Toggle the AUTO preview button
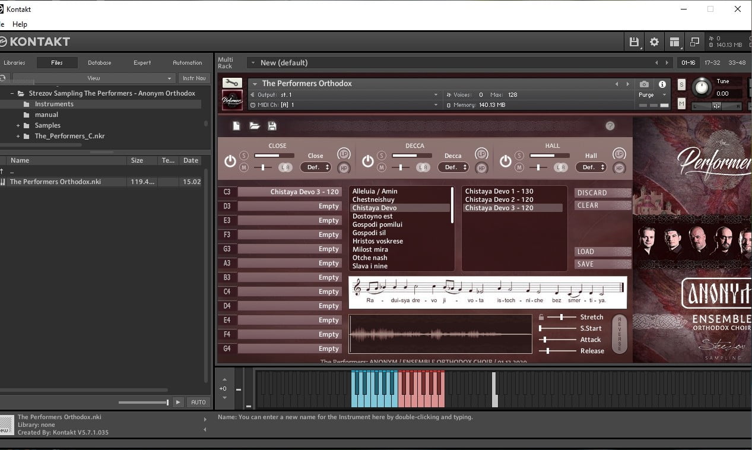 [198, 402]
